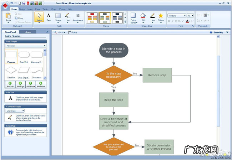Open the Effects star icon
The image size is (232, 160).
tap(161, 17)
